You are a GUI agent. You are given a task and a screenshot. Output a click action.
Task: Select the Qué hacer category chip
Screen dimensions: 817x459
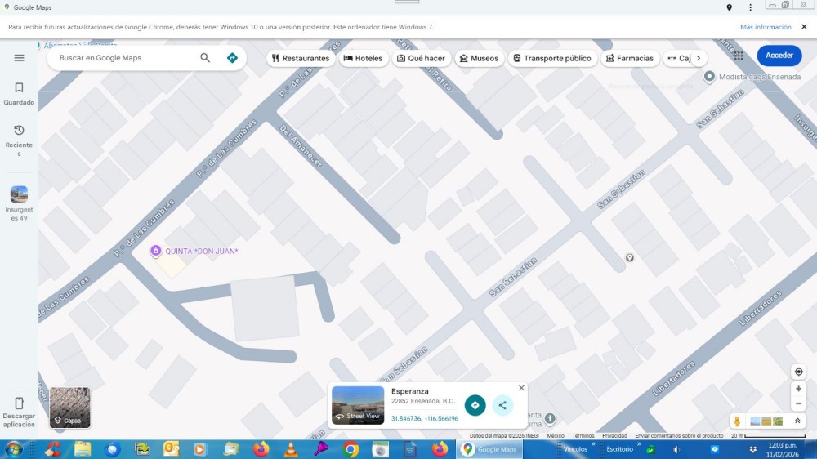(421, 58)
